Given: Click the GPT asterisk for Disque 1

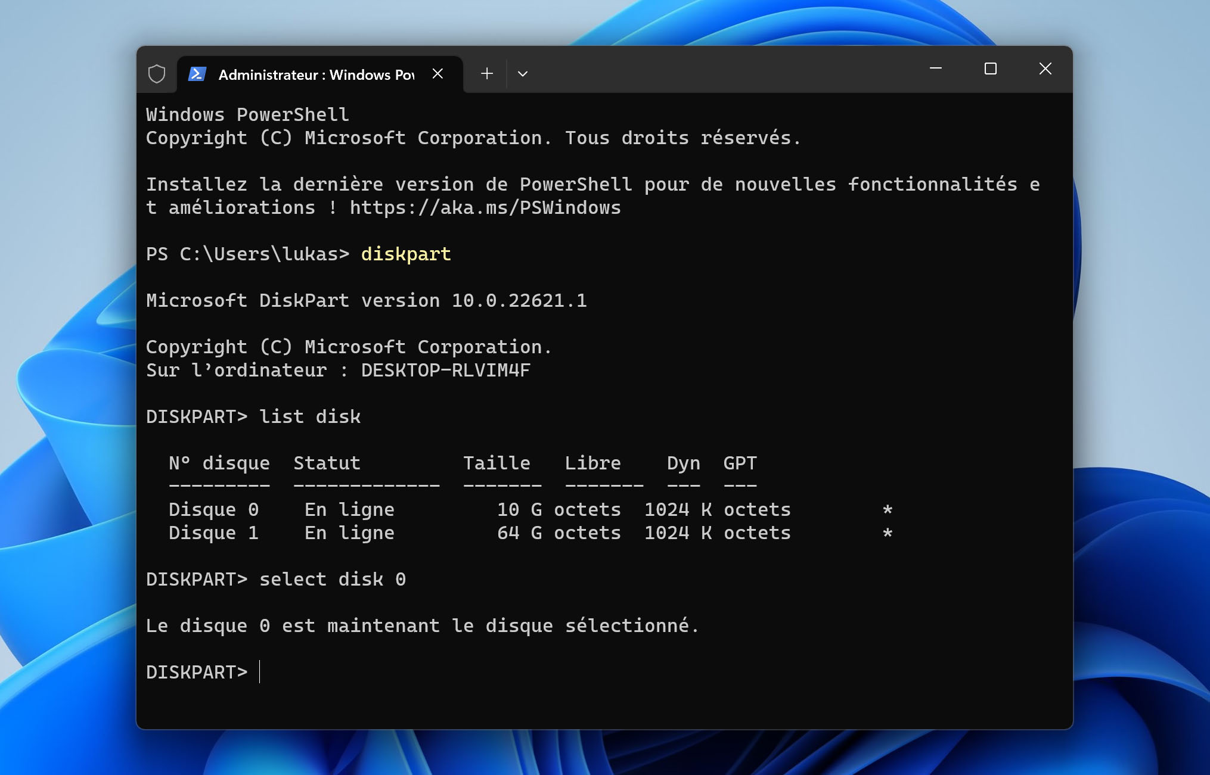Looking at the screenshot, I should coord(888,533).
